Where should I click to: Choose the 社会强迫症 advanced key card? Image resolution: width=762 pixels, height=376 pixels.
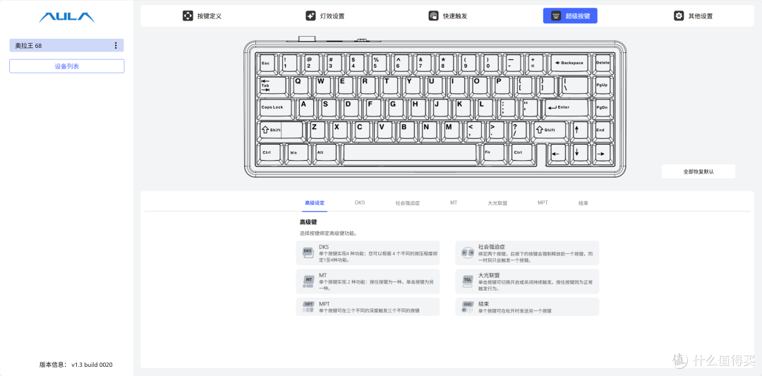tap(527, 253)
